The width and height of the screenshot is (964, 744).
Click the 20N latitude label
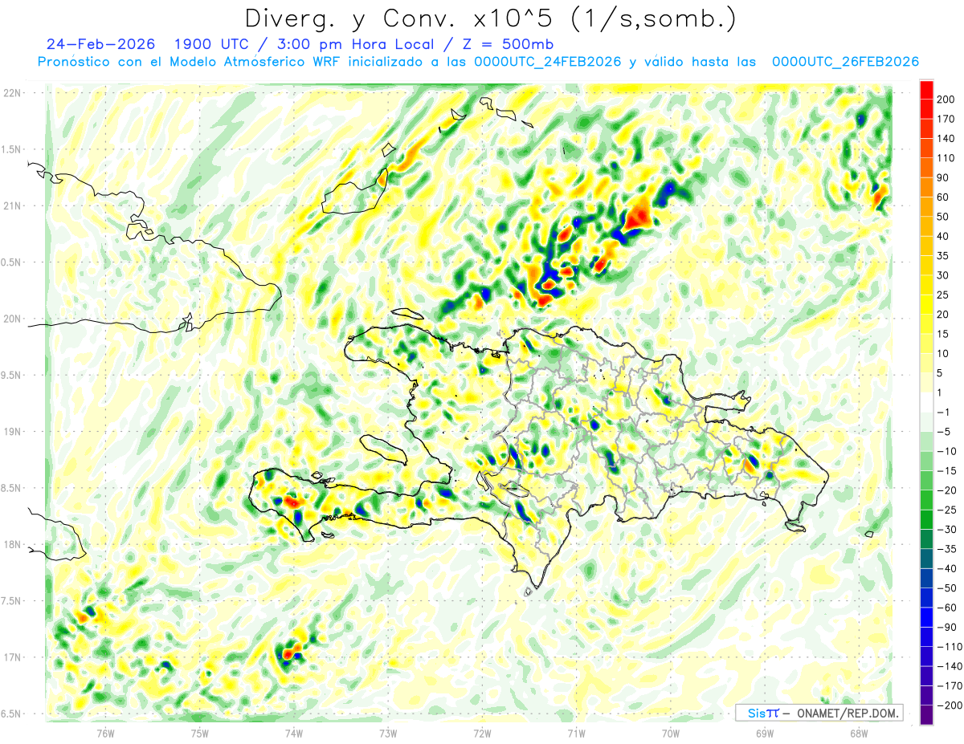[11, 319]
